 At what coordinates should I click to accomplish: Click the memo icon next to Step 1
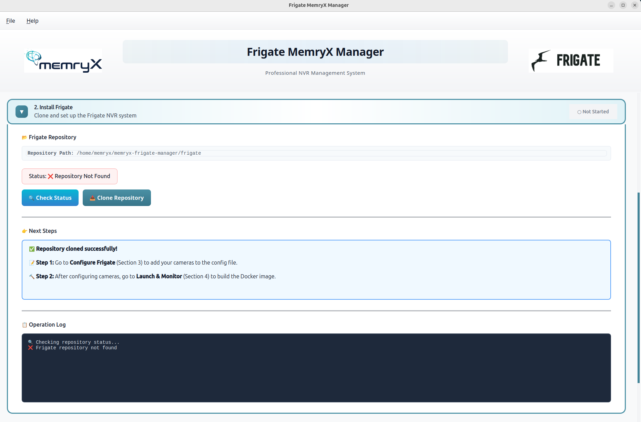click(32, 263)
